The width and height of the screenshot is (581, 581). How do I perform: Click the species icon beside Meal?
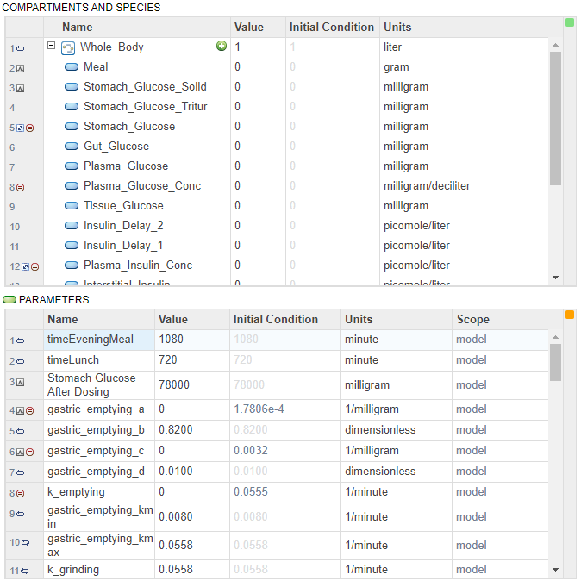tap(72, 66)
